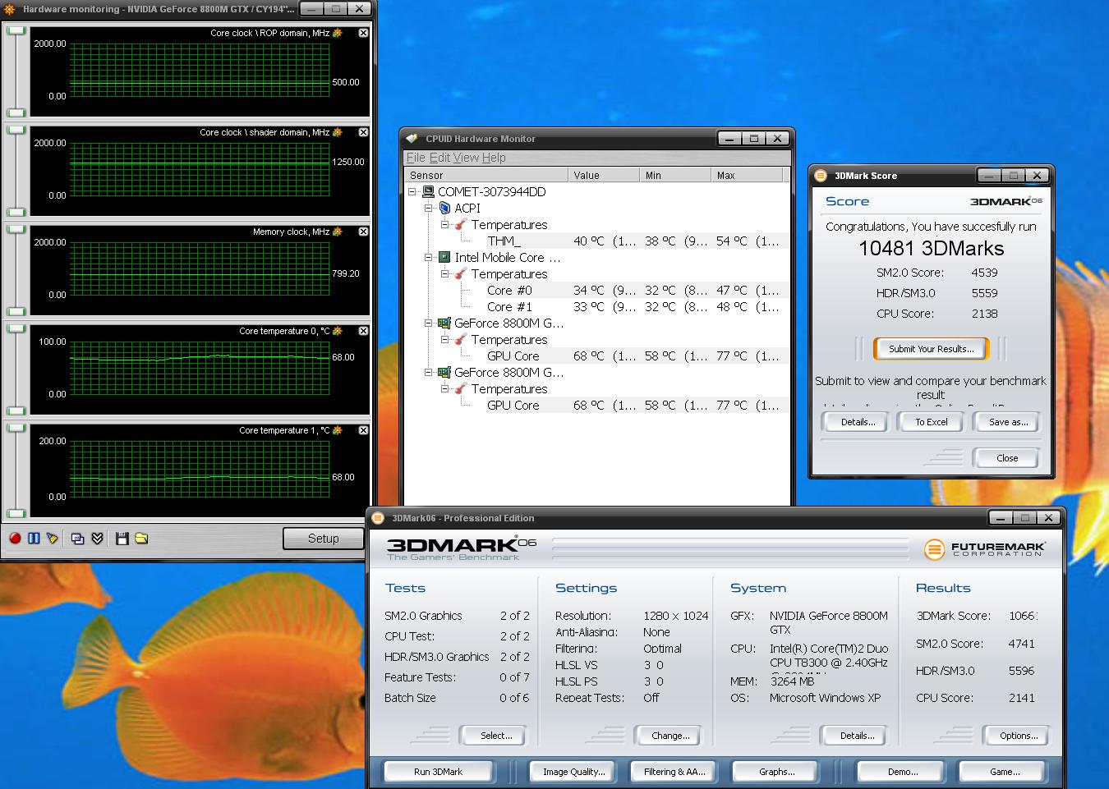
Task: Open the Help menu in CPUID Hardware Monitor
Action: point(494,158)
